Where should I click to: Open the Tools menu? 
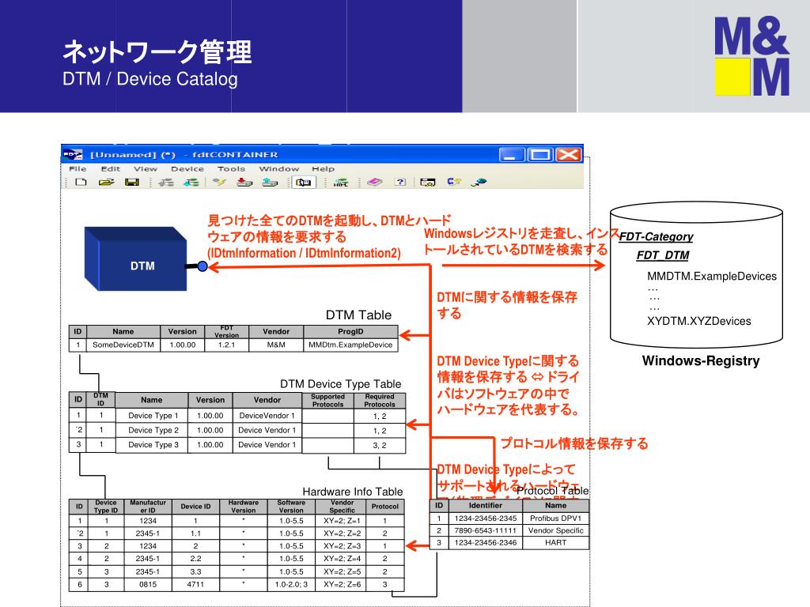pos(231,168)
